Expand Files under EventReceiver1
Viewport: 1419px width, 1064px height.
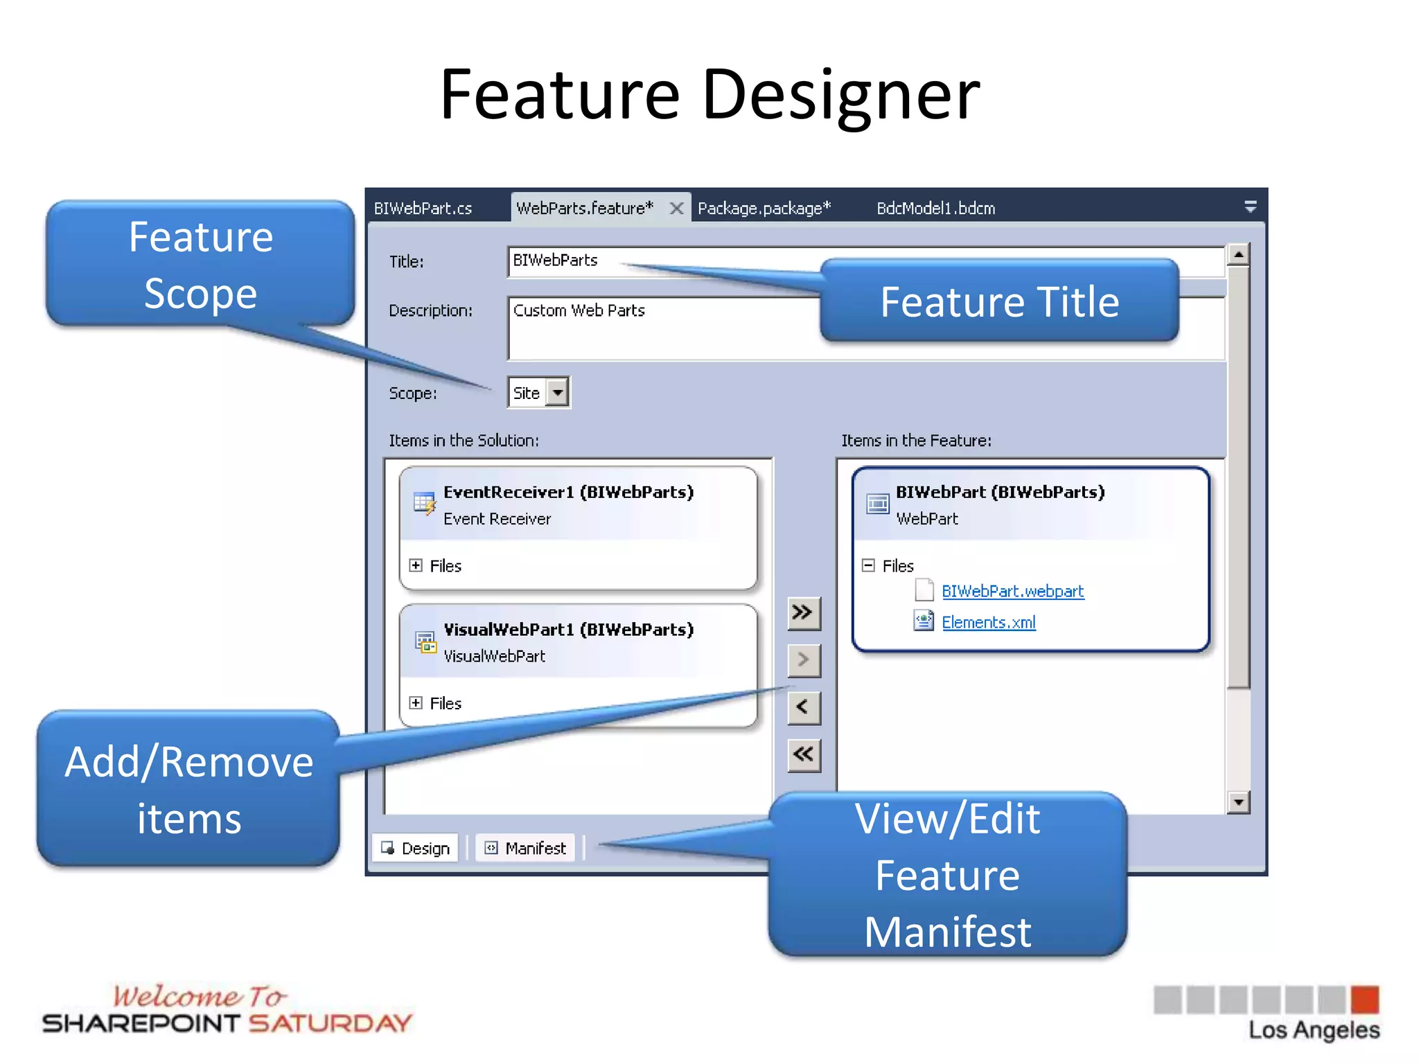pos(416,565)
